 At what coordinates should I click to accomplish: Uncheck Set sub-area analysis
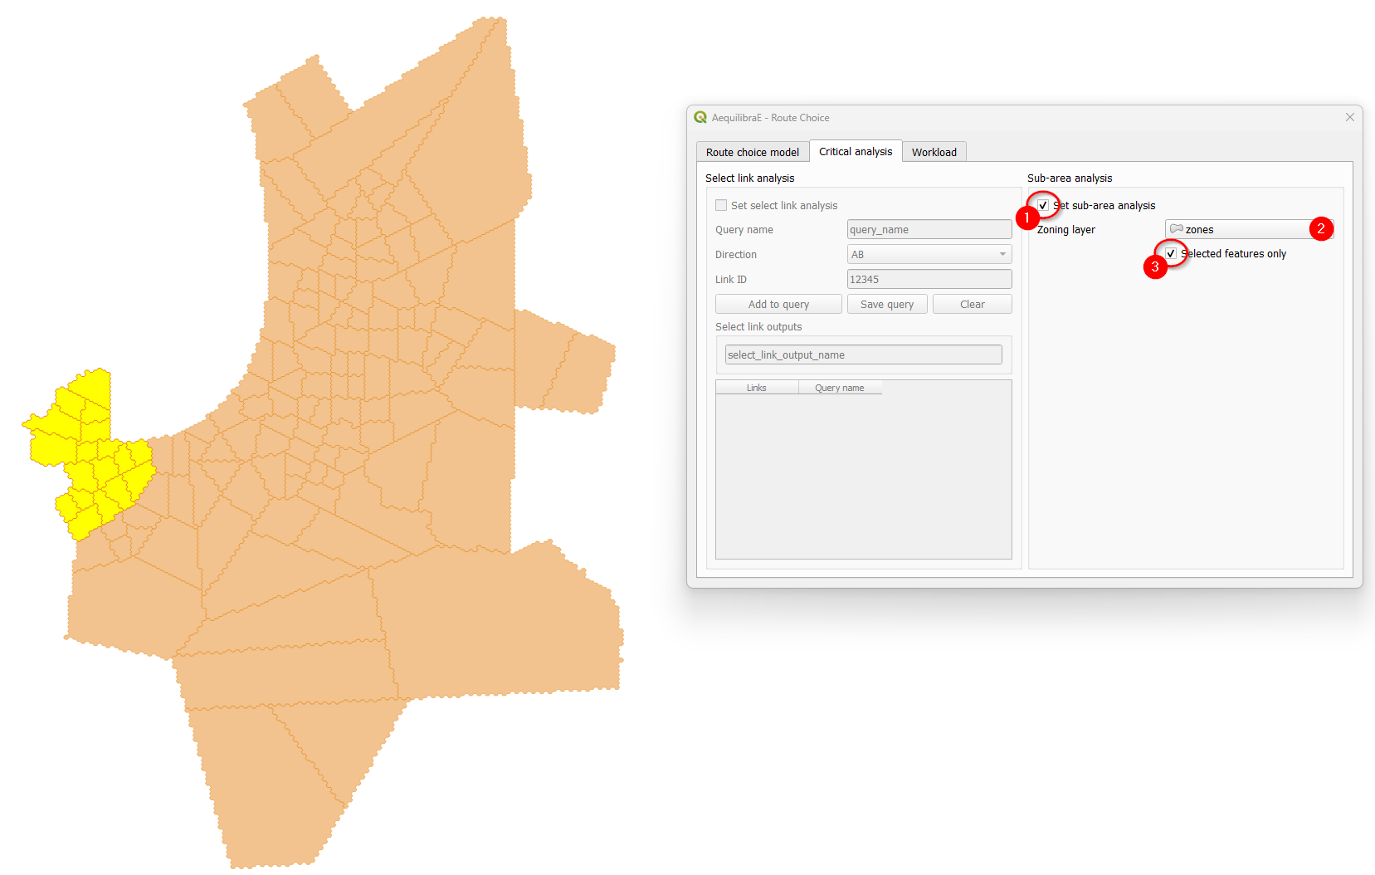click(x=1043, y=205)
